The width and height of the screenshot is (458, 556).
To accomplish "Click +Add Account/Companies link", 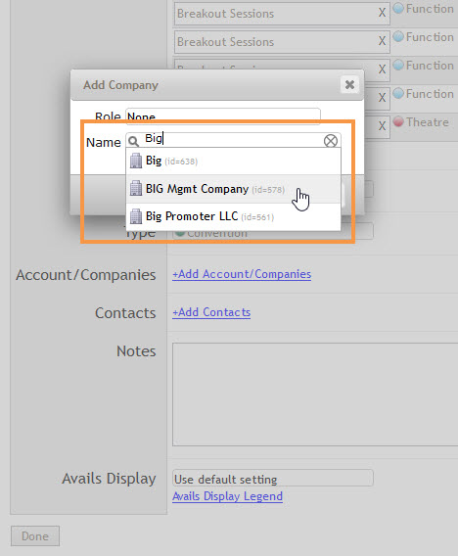I will (242, 274).
